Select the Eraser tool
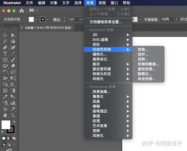This screenshot has height=151, width=187. [x=13, y=66]
